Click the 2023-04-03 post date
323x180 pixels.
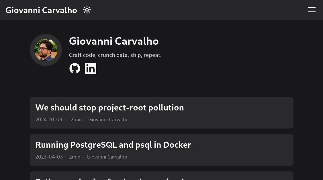coord(49,157)
